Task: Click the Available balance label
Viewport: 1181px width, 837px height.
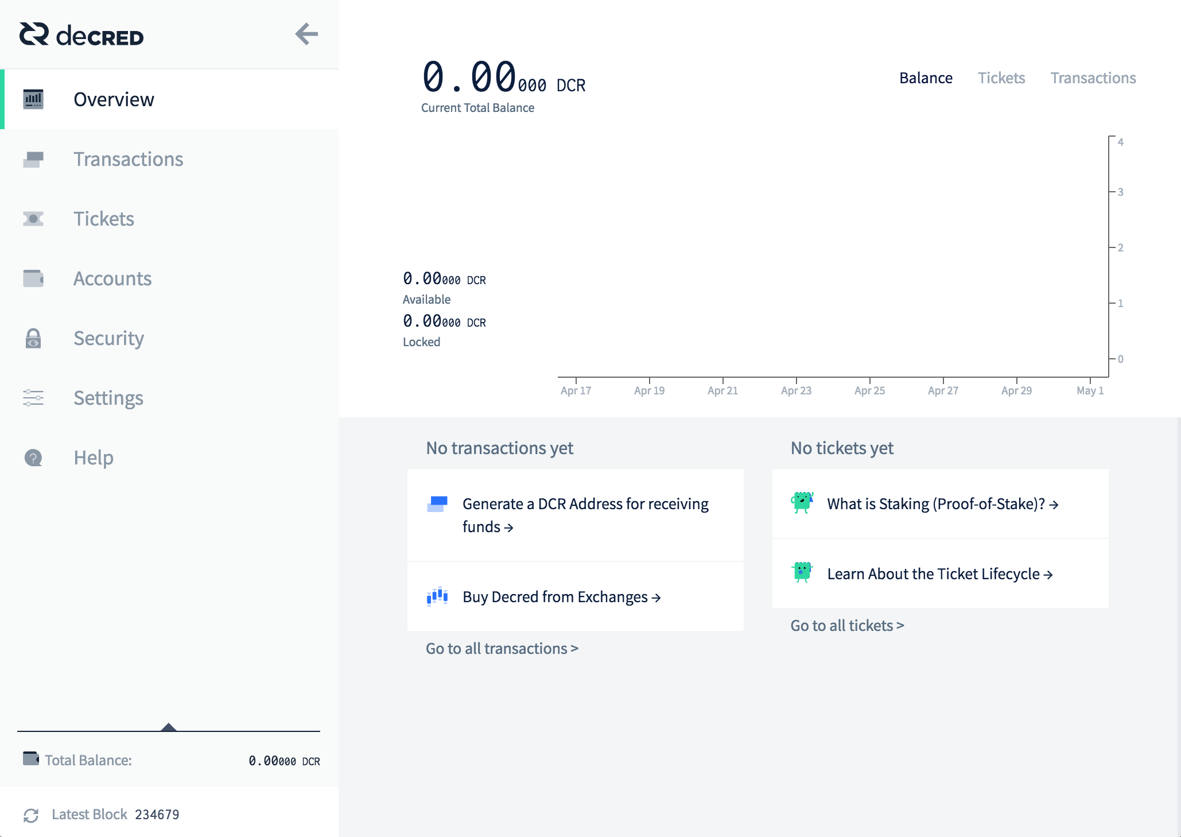Action: [426, 300]
